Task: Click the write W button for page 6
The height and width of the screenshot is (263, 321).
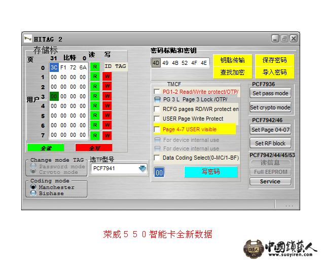Action: 107,125
